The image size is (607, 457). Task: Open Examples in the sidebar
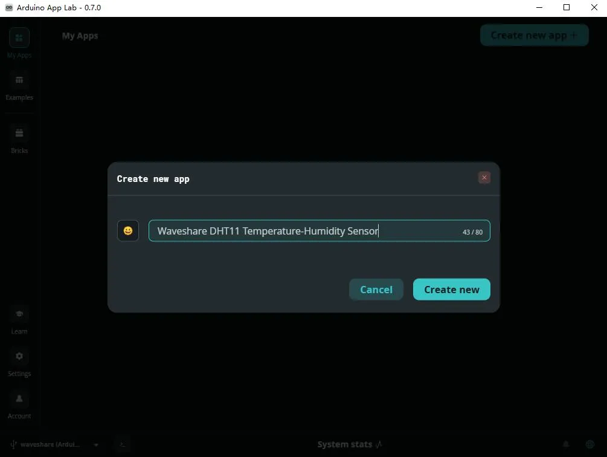19,86
